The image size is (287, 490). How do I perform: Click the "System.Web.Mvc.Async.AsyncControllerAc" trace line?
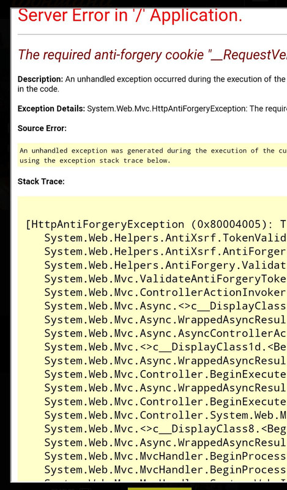(165, 333)
